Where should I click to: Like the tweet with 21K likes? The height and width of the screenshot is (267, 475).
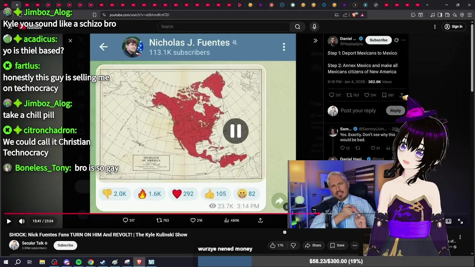[370, 95]
